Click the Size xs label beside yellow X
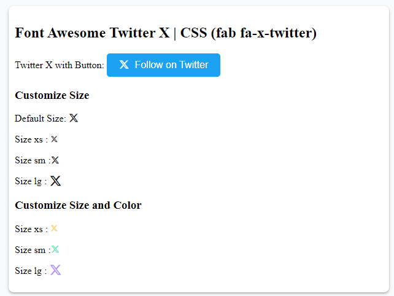The height and width of the screenshot is (296, 394). [x=31, y=229]
